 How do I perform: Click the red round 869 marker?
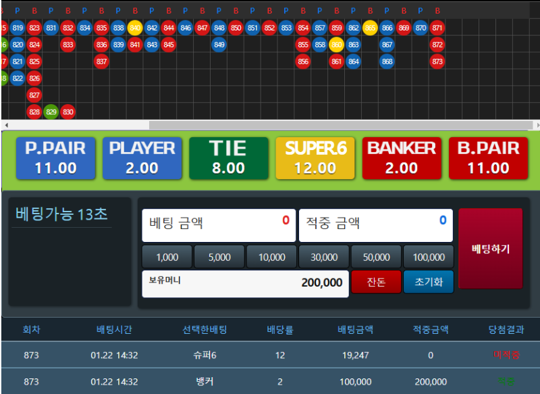(404, 28)
